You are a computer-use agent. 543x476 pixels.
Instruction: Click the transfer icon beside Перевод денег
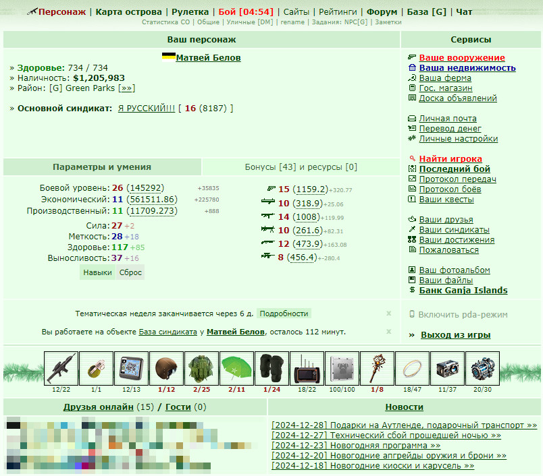(412, 128)
